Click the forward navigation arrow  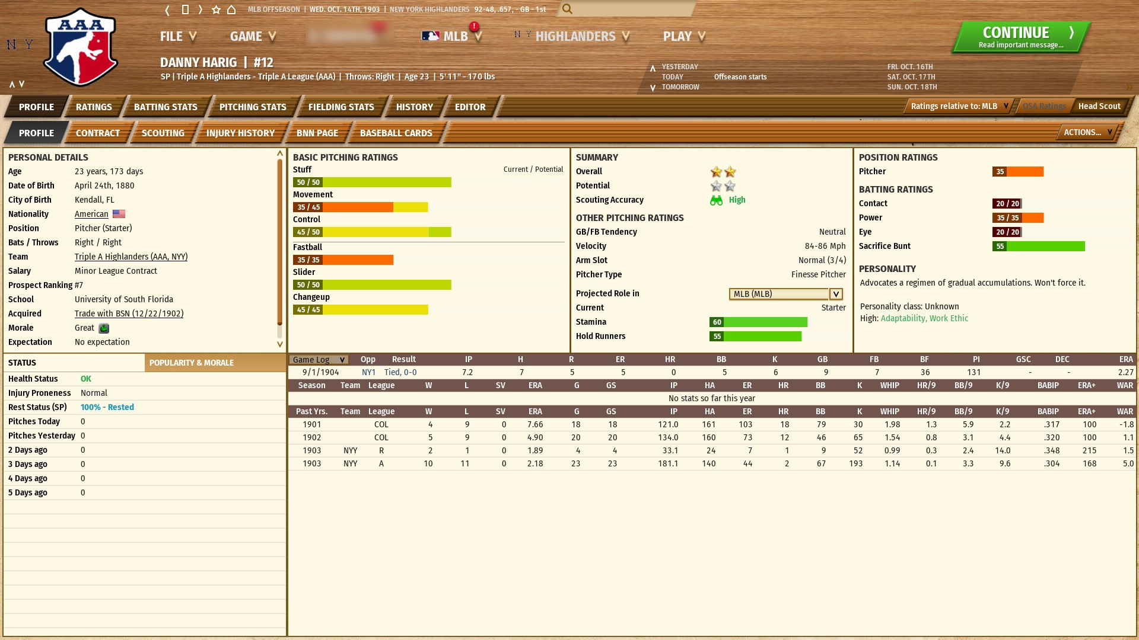[x=201, y=9]
